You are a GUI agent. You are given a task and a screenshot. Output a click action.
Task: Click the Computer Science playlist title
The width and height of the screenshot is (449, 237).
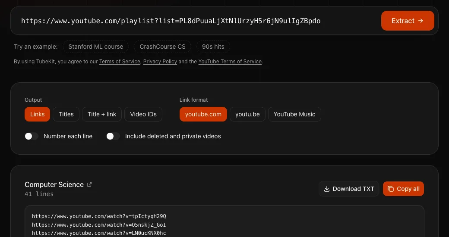pyautogui.click(x=54, y=184)
